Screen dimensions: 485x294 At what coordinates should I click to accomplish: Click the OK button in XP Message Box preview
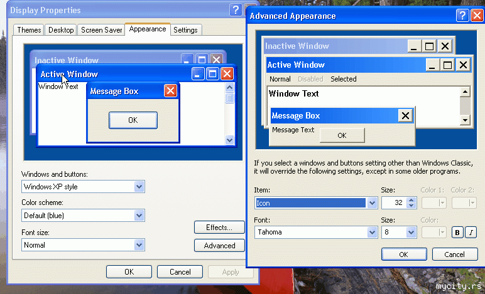click(133, 120)
